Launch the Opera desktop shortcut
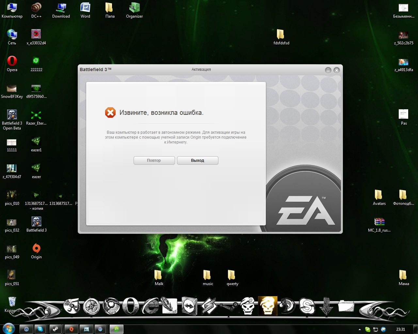Viewport: 418px width, 334px height. point(12,64)
